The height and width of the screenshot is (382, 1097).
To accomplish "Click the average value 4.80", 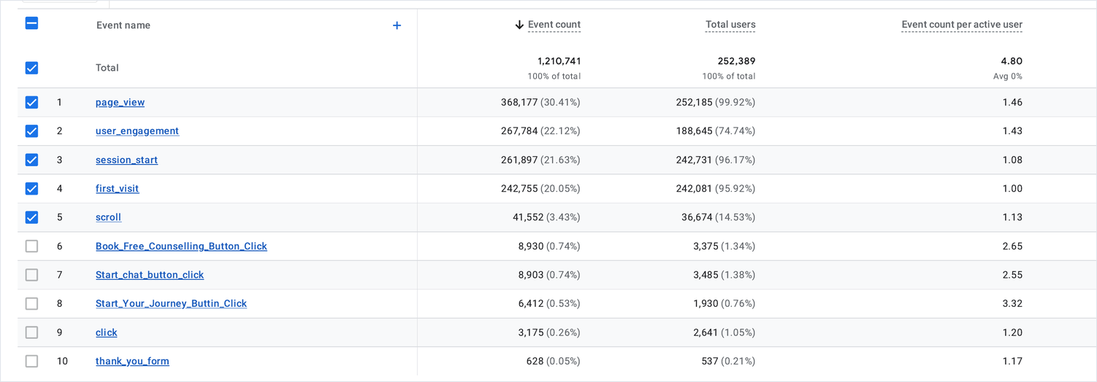I will (1012, 61).
